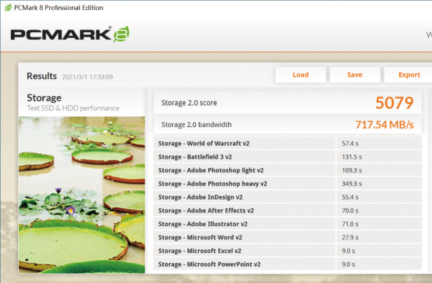The image size is (432, 283).
Task: Click the 'Test SSD & HDD performance' subtitle
Action: tap(73, 108)
